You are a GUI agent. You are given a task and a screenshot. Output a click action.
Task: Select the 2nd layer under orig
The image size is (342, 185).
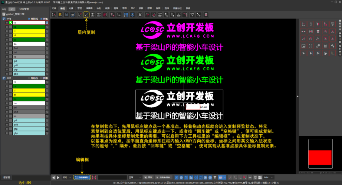coord(29,48)
